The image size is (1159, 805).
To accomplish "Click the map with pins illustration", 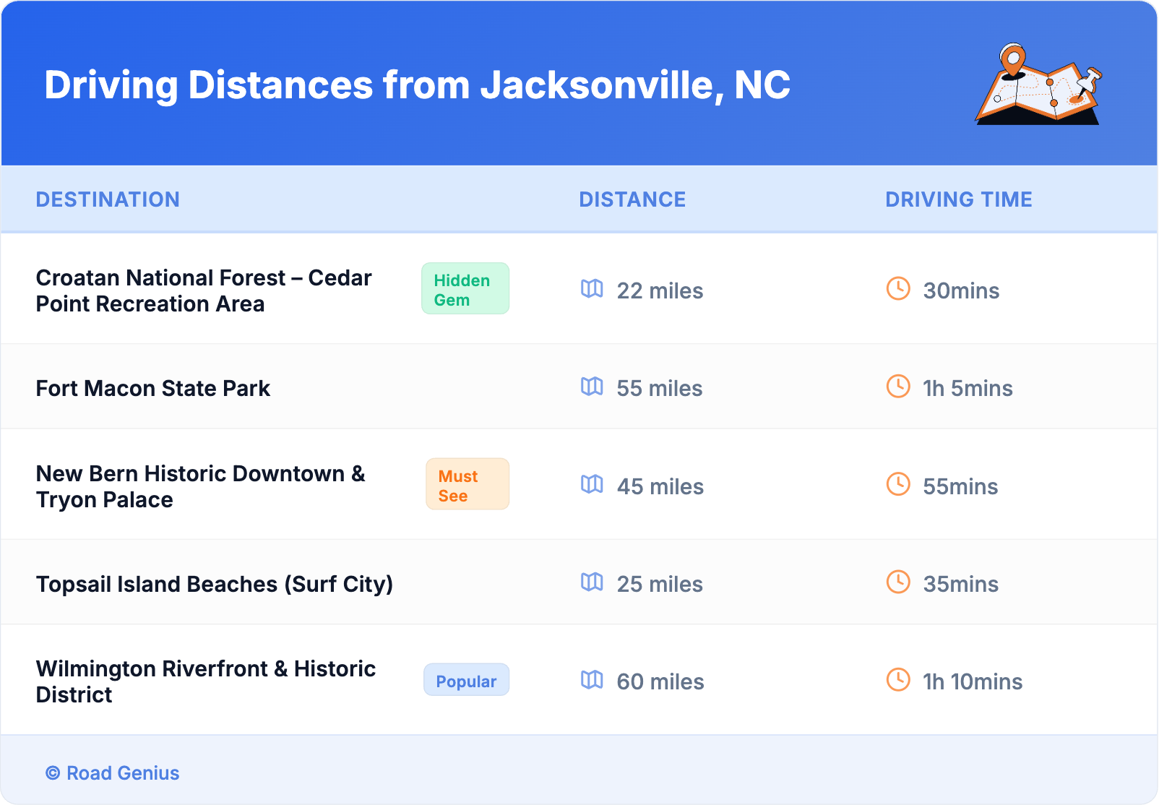I will click(1038, 85).
